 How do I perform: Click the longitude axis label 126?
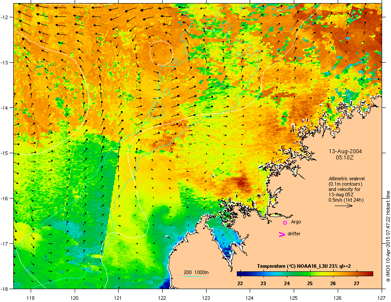(x=338, y=298)
